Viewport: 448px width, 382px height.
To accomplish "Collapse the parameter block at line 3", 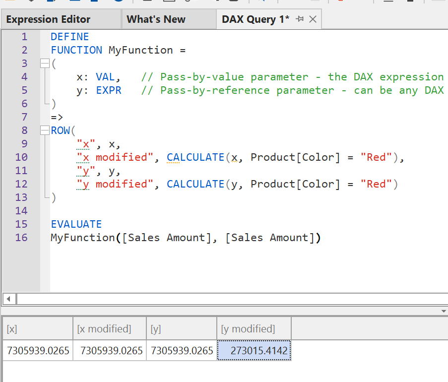I will 45,64.
